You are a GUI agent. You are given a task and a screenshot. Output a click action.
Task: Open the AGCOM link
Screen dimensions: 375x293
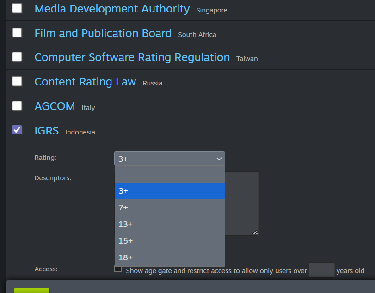[x=55, y=106]
